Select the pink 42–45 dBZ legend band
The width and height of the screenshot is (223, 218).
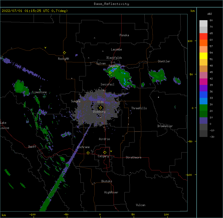click(203, 75)
